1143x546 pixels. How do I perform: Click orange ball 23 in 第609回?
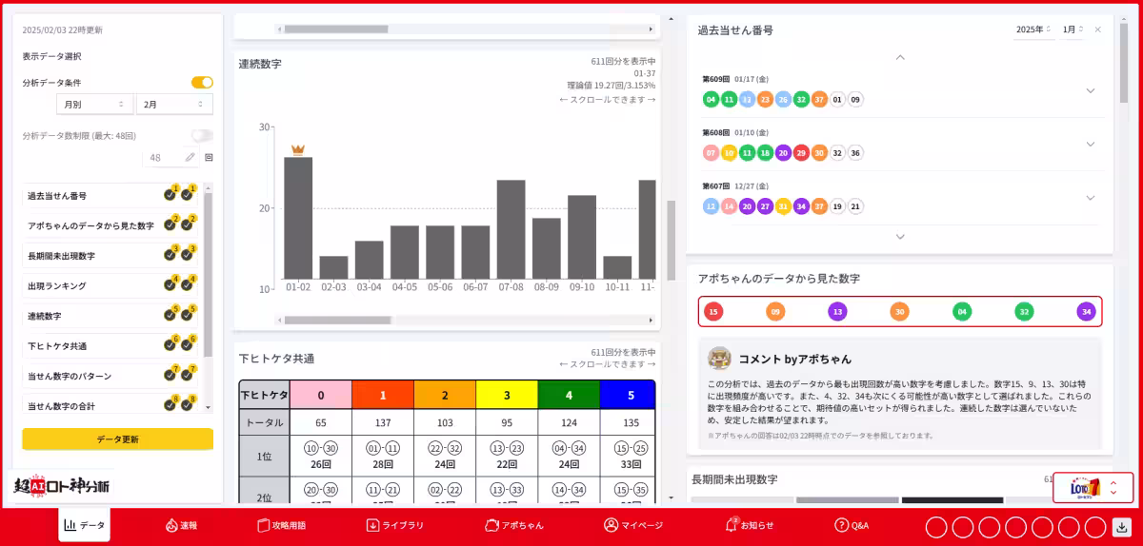click(765, 99)
